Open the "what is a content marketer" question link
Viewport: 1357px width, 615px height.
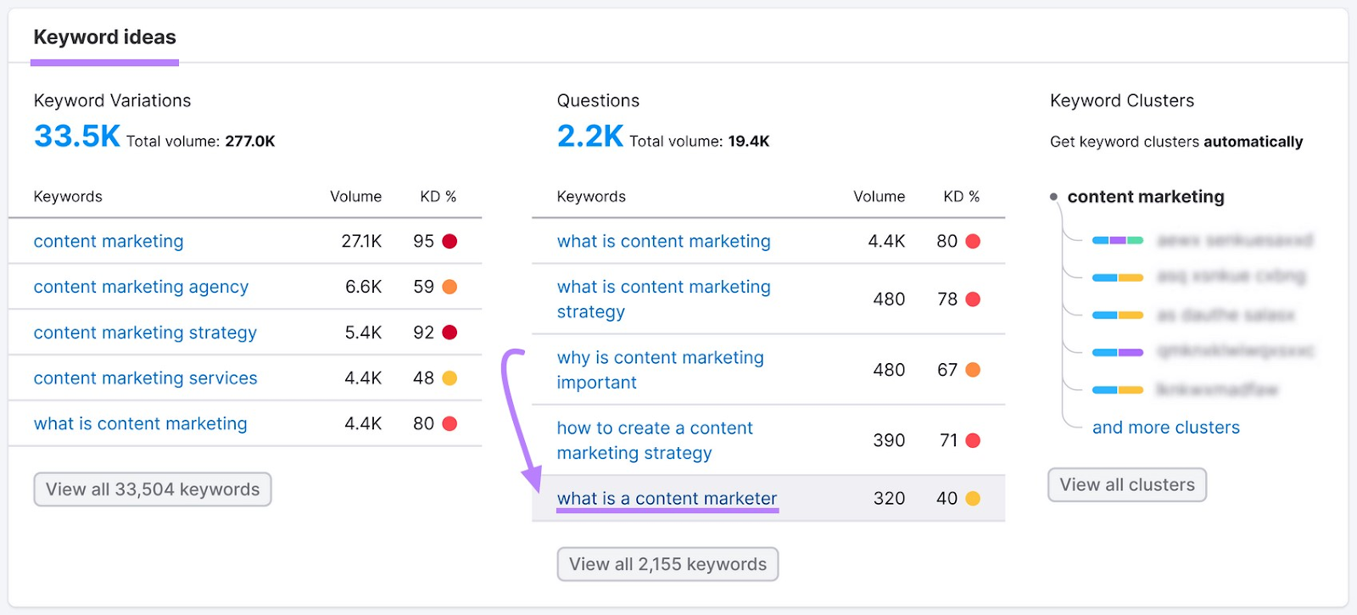point(667,498)
